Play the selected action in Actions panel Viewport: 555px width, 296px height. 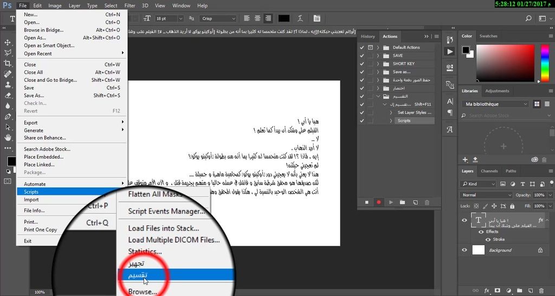391,202
